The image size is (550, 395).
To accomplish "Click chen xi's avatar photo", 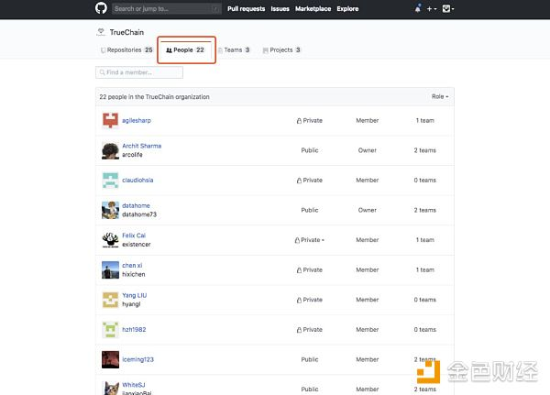I will click(110, 270).
